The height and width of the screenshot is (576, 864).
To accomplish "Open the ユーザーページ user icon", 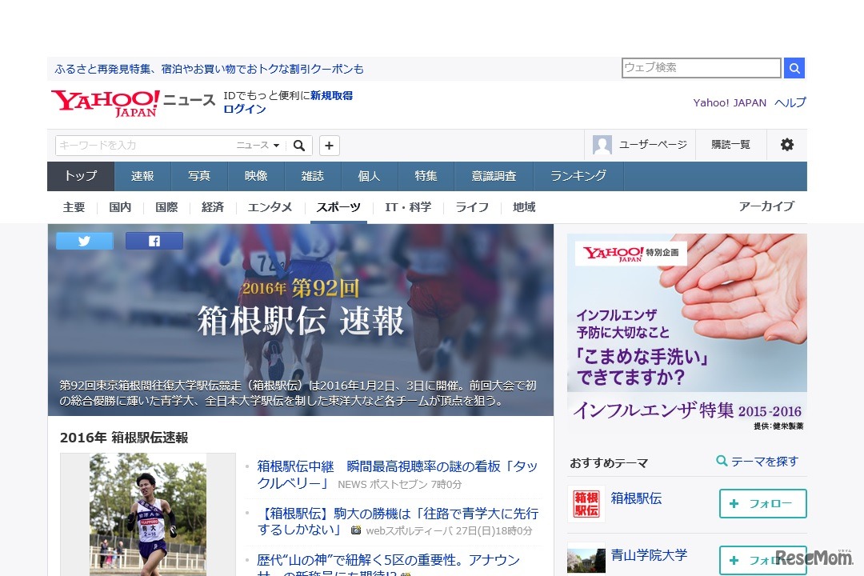I will pyautogui.click(x=602, y=145).
